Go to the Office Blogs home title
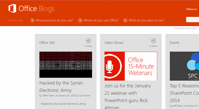The image size is (199, 109). click(36, 9)
